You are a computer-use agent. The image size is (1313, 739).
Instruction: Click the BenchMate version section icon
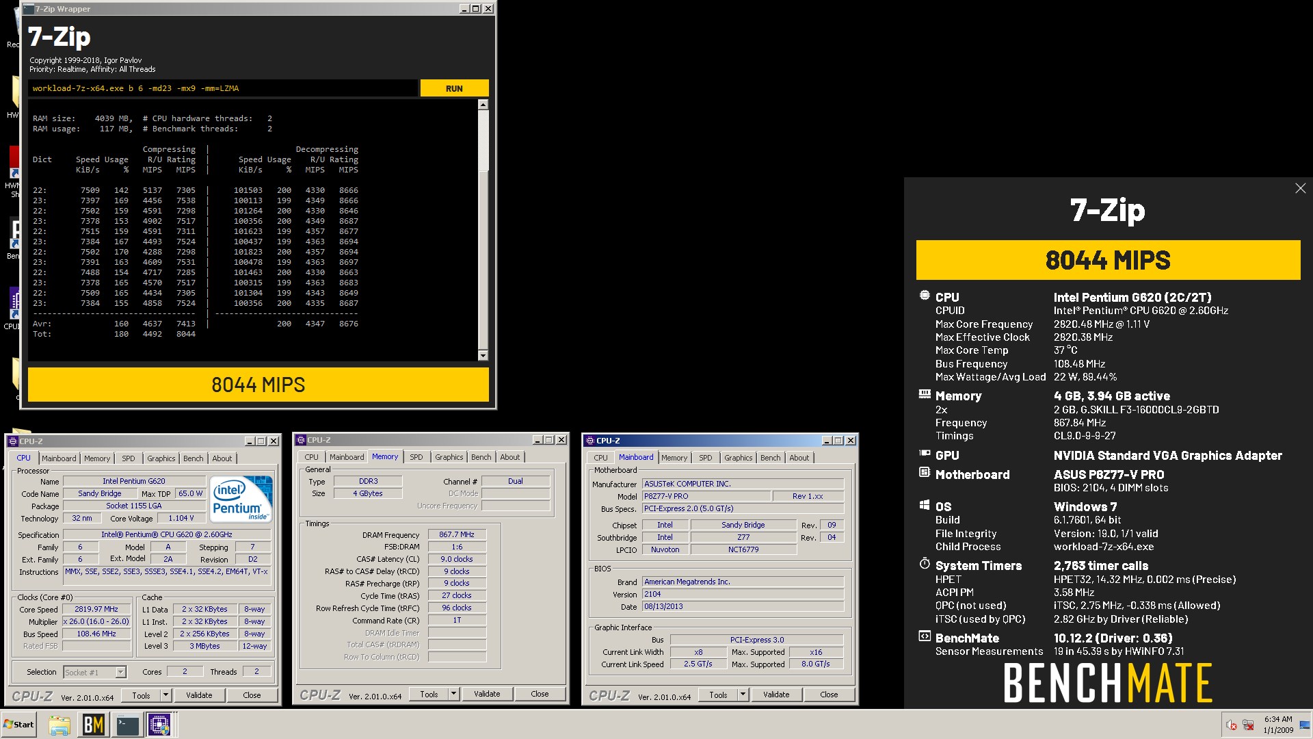[925, 636]
